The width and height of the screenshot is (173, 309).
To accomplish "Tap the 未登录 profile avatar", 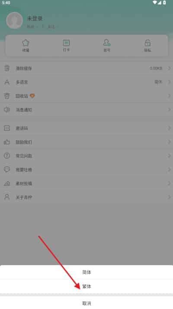I will (15, 20).
